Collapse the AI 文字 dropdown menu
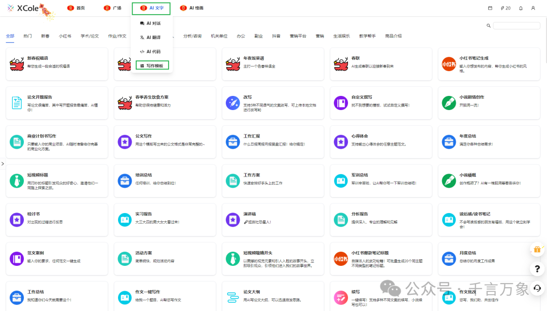This screenshot has width=547, height=311. pos(151,8)
